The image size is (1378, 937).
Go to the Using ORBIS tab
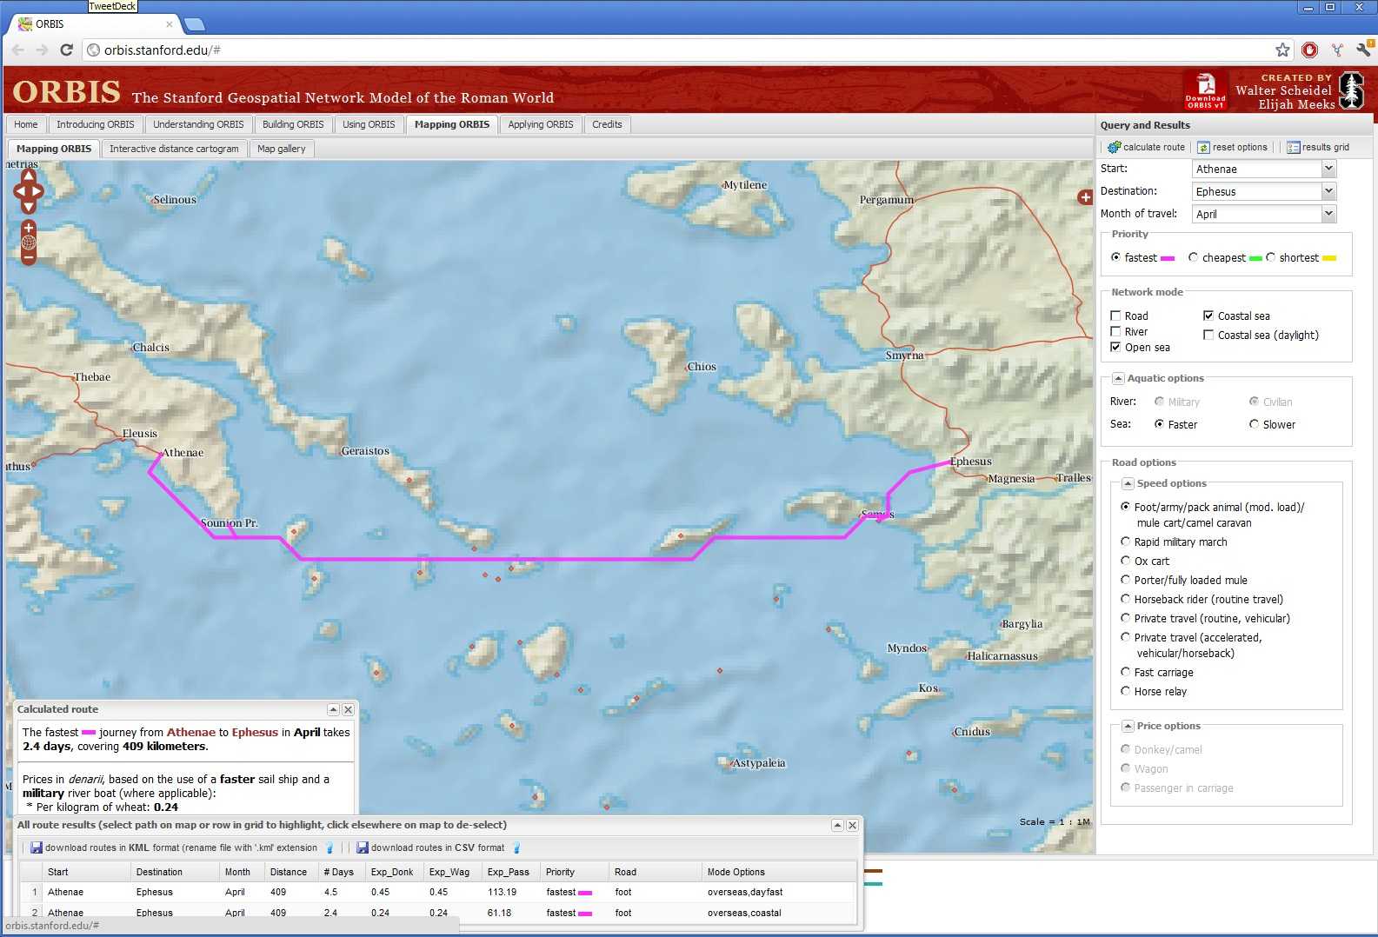pos(369,124)
